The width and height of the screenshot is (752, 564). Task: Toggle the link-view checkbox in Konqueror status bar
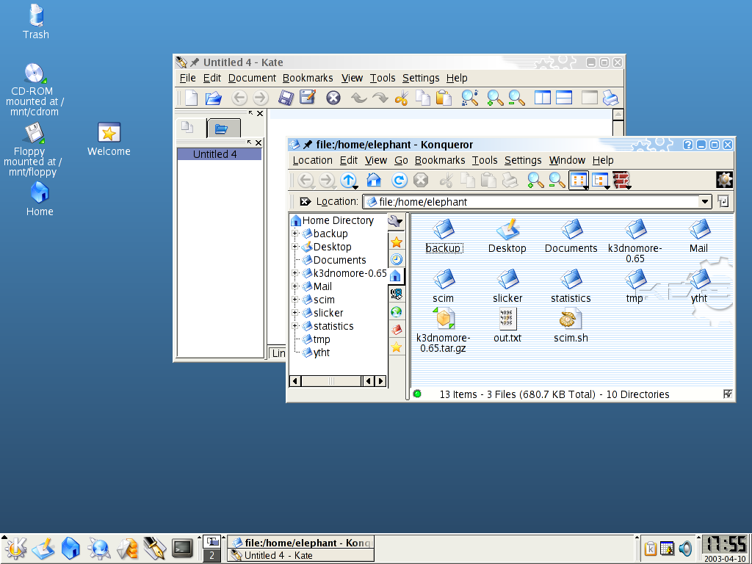click(x=728, y=394)
